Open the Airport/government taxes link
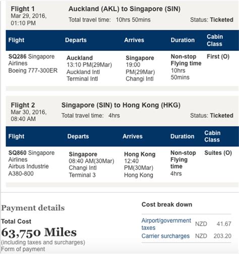 click(x=166, y=224)
